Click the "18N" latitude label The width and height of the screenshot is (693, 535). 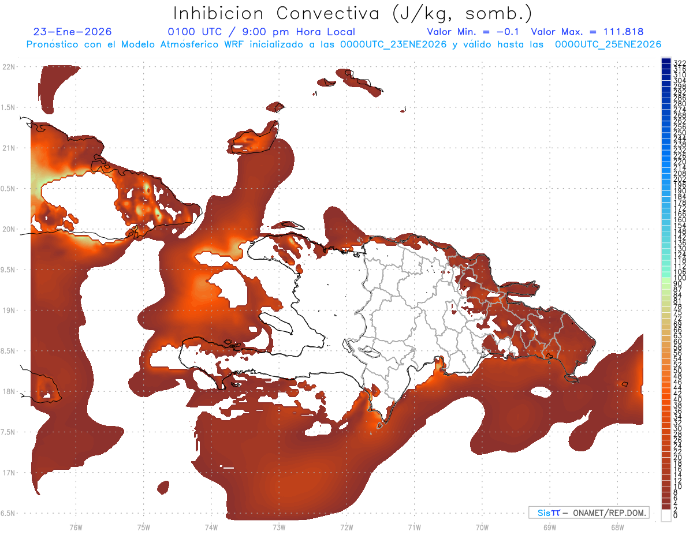click(x=9, y=392)
